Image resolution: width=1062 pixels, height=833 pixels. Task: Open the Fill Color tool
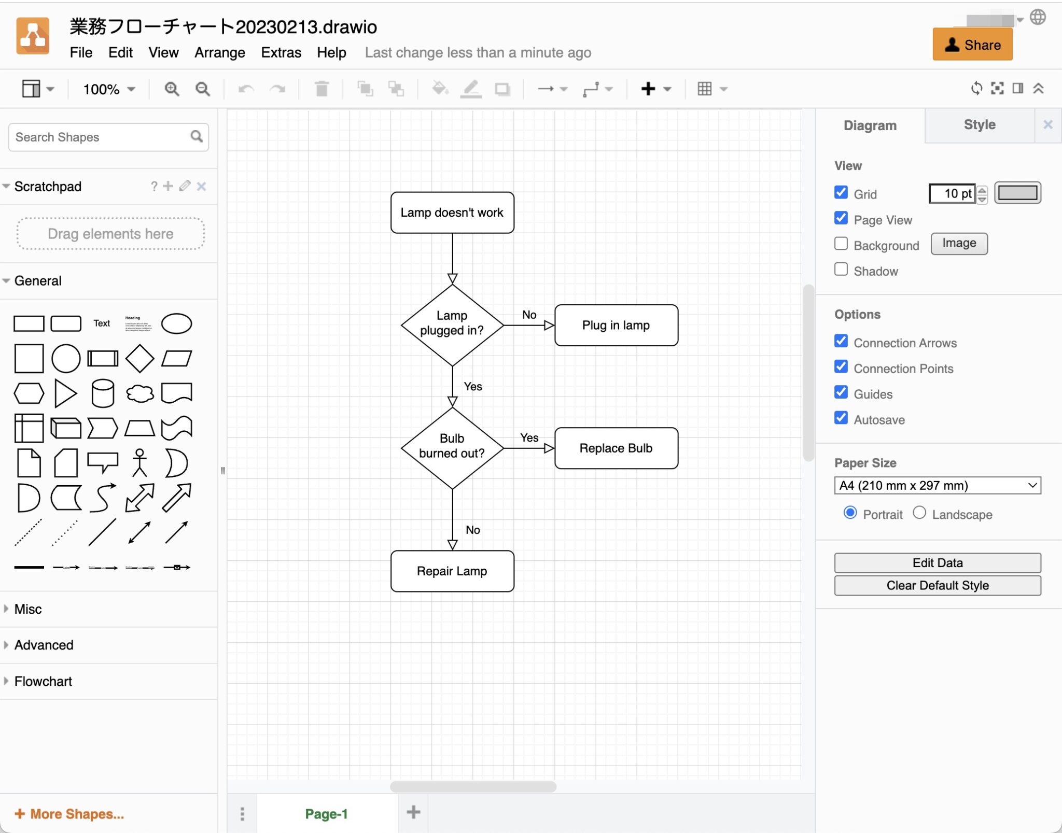coord(439,89)
